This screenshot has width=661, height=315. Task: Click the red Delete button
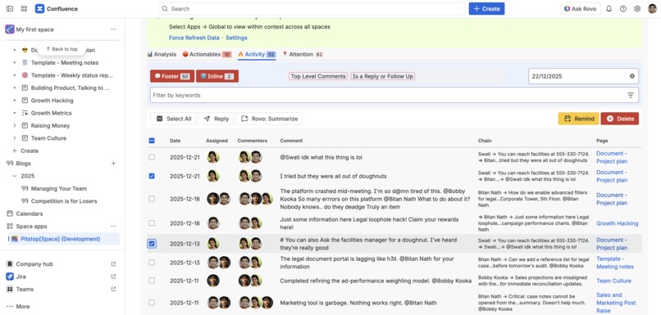pos(620,119)
